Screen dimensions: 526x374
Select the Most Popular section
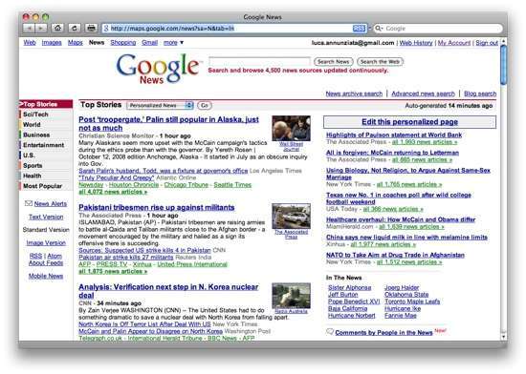tap(46, 186)
